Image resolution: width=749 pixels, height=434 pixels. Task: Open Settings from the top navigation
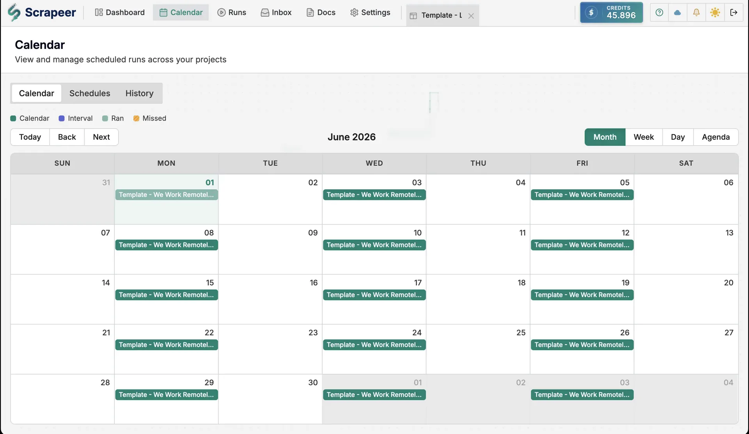coord(370,12)
